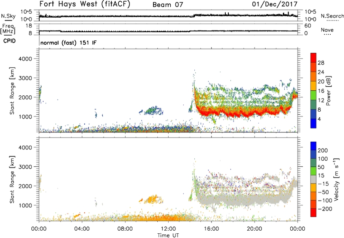Click the 'Beam 07' label
Image resolution: width=344 pixels, height=238 pixels.
click(168, 5)
